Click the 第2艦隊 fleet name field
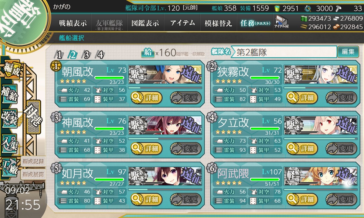Viewport: 364px width, 218px height. (284, 52)
